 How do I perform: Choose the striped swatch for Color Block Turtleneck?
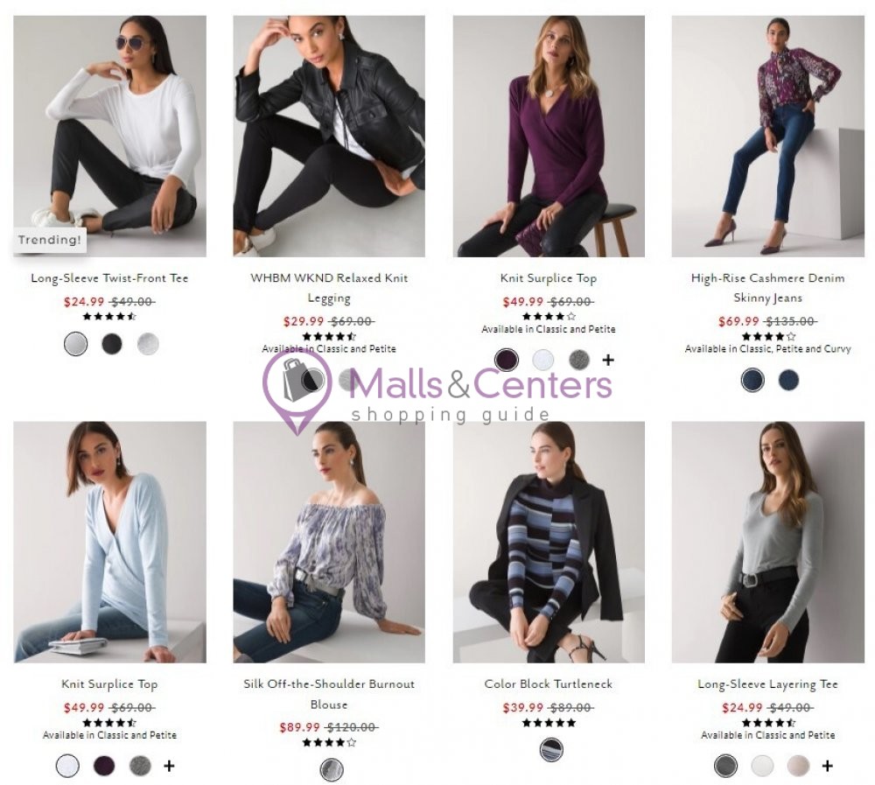[551, 749]
